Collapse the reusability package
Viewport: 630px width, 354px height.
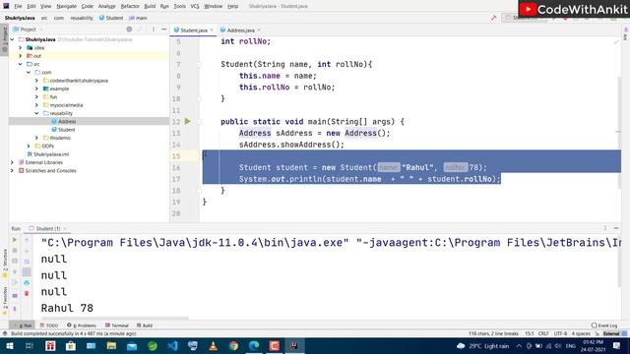36,113
